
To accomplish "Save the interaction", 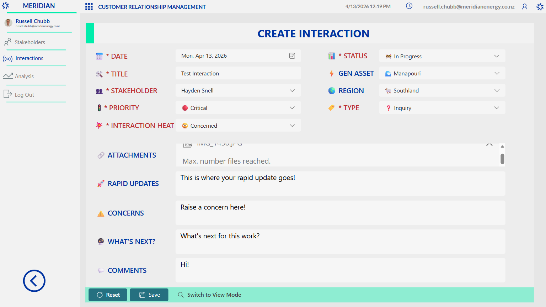I will tap(149, 295).
